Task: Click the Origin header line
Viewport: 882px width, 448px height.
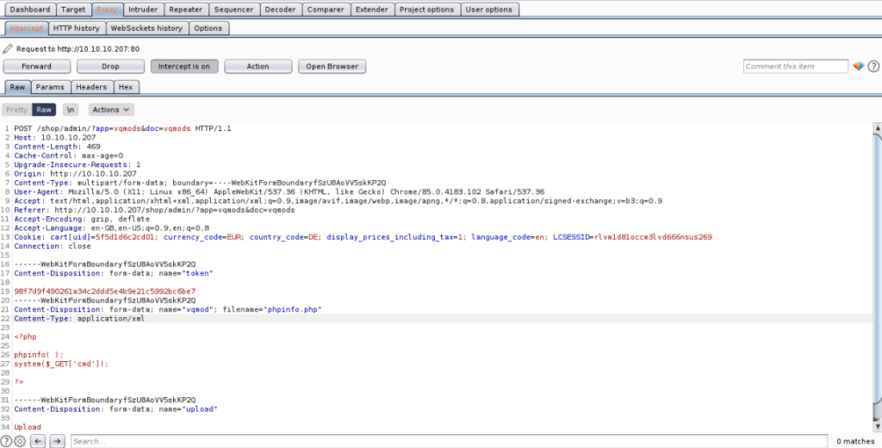Action: point(76,174)
